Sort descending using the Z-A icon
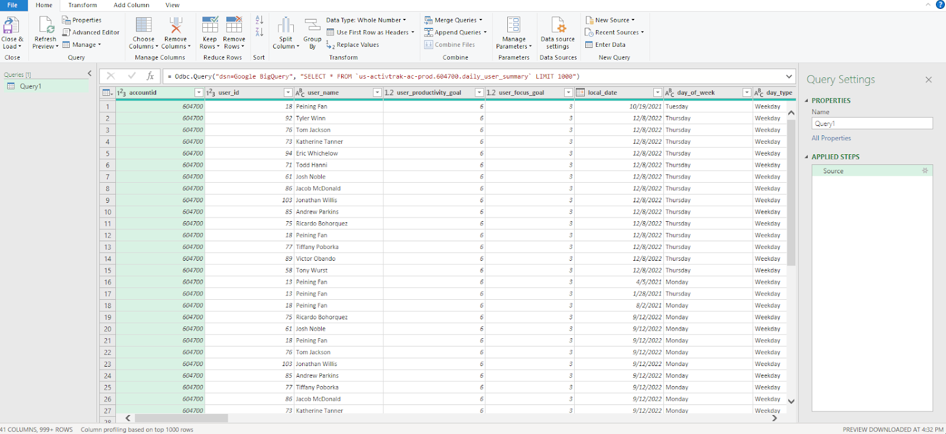The width and height of the screenshot is (946, 434). [x=259, y=32]
